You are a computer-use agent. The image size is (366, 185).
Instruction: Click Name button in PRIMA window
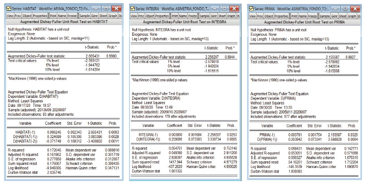click(302, 16)
